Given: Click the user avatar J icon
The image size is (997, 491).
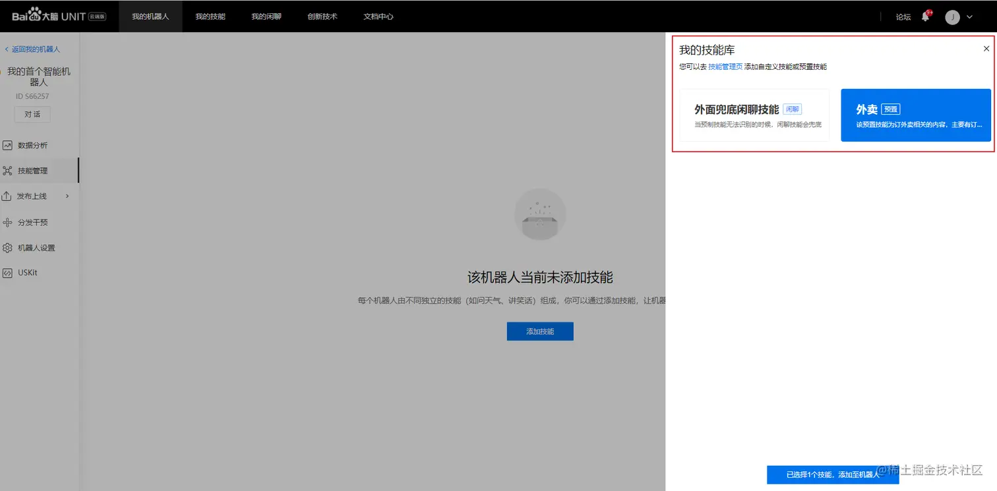Looking at the screenshot, I should click(x=952, y=17).
